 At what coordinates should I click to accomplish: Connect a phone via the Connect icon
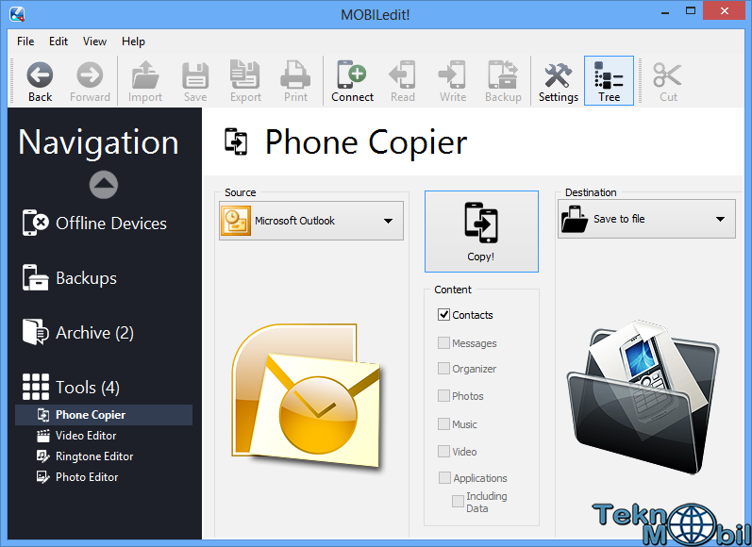[x=352, y=81]
